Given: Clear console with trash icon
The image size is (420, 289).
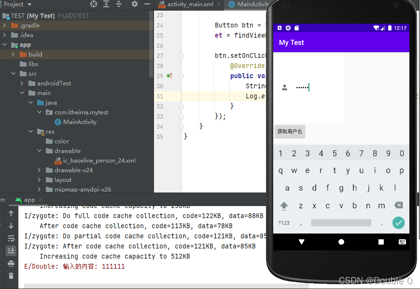Looking at the screenshot, I should click(11, 275).
